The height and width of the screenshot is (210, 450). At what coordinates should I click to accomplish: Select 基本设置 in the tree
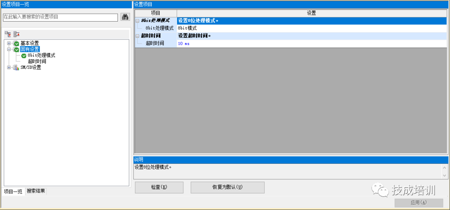(x=30, y=44)
